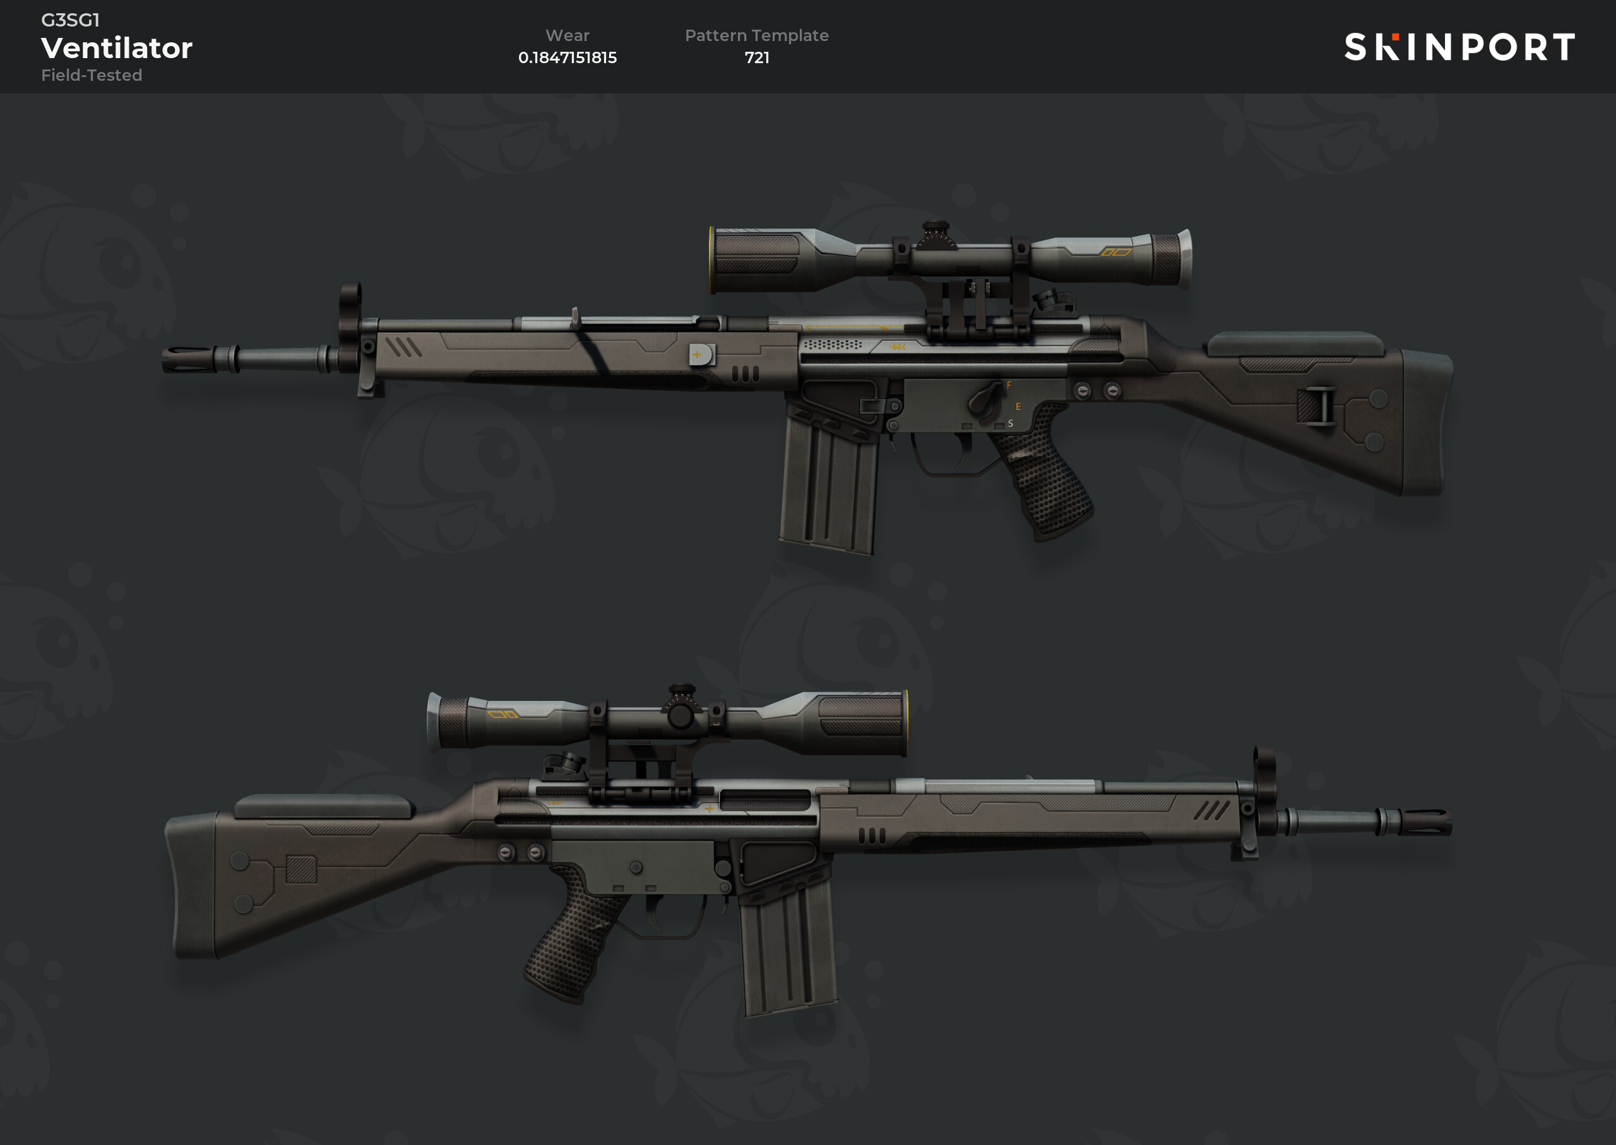This screenshot has width=1616, height=1145.
Task: Click the orange chevron marking on receiver
Action: pos(897,347)
